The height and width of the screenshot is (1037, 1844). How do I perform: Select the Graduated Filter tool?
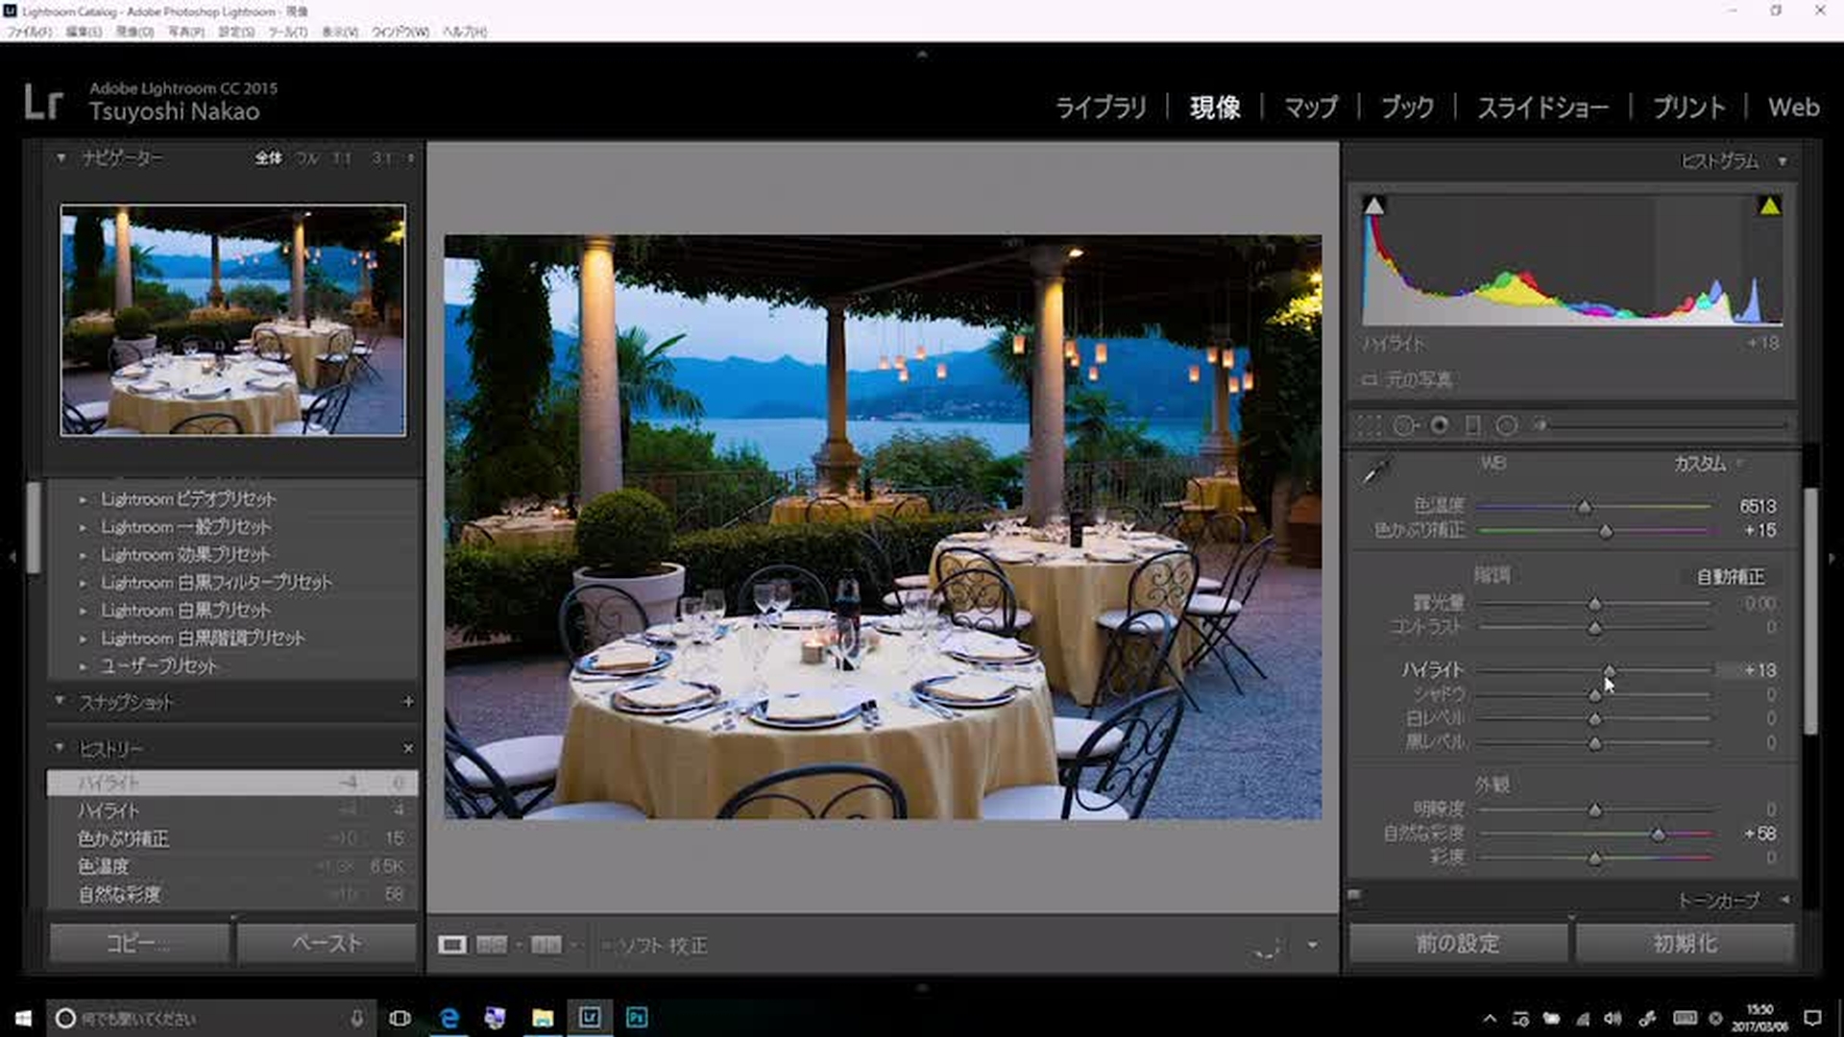pyautogui.click(x=1472, y=425)
